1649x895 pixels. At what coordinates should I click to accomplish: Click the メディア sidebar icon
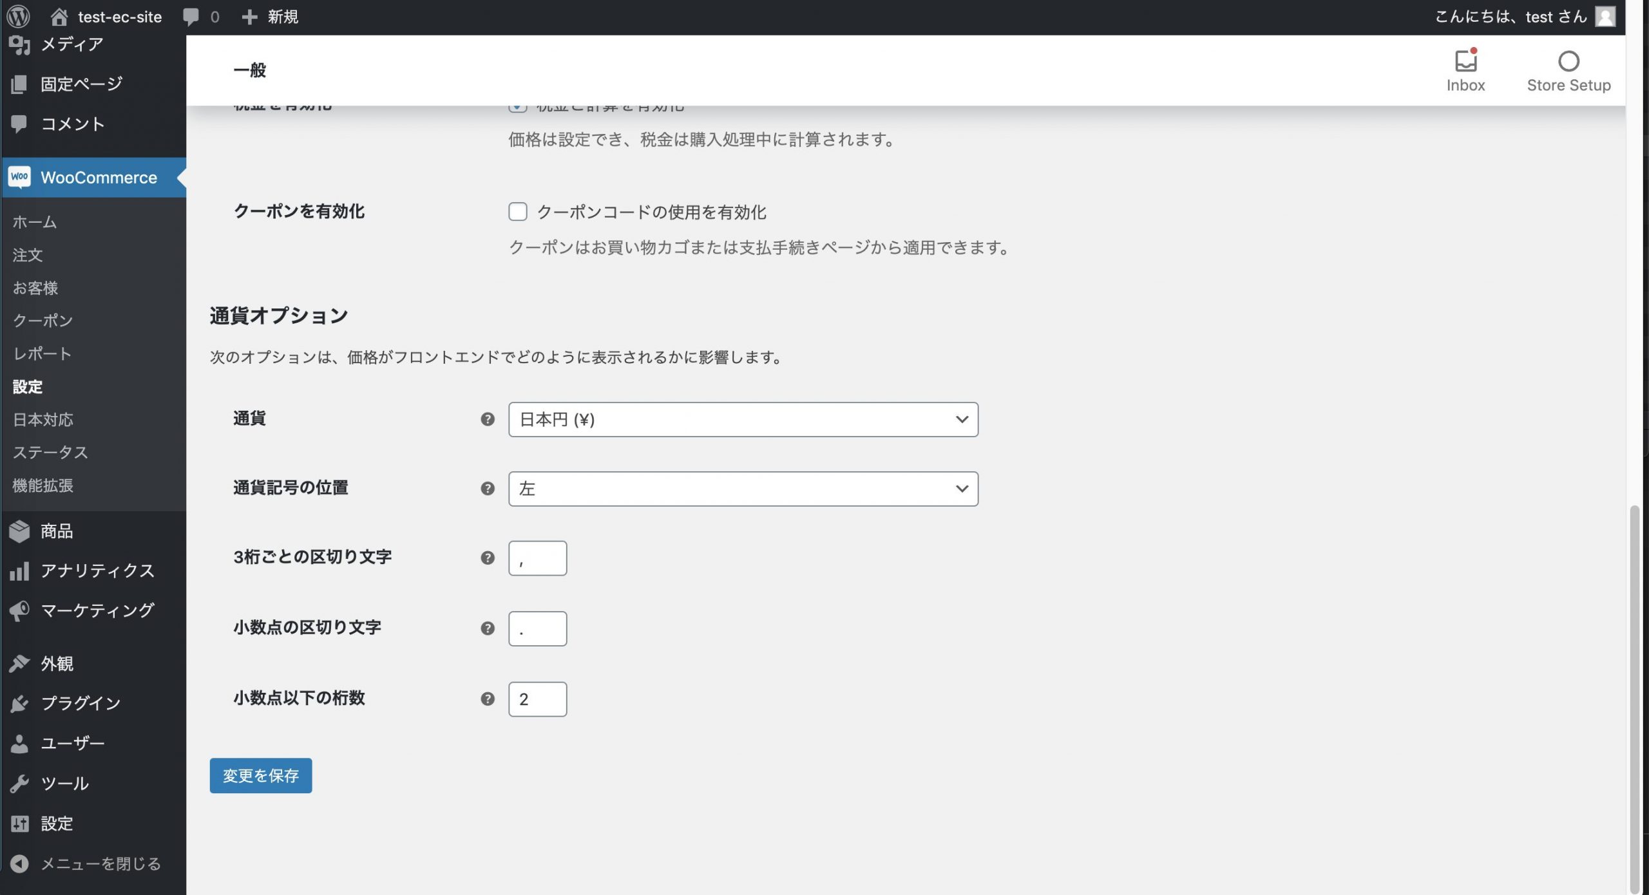[x=19, y=44]
